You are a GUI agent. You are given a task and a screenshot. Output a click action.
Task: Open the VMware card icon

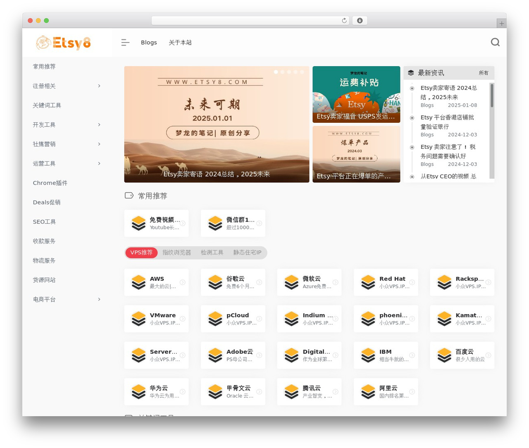(138, 319)
